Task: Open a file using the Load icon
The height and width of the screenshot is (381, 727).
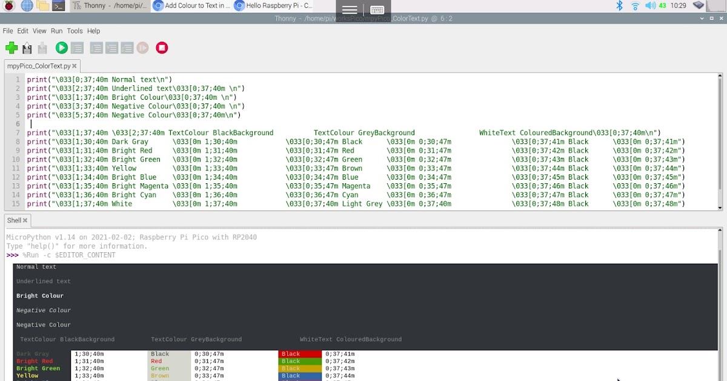Action: (x=27, y=48)
